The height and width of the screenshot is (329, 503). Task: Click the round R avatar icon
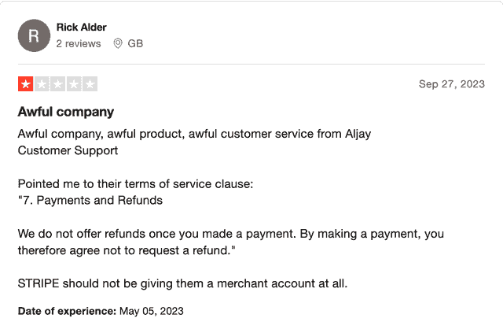34,35
